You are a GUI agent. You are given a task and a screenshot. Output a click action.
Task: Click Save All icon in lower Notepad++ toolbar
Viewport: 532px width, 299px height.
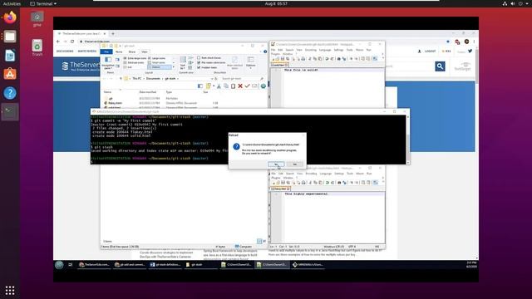coord(288,183)
